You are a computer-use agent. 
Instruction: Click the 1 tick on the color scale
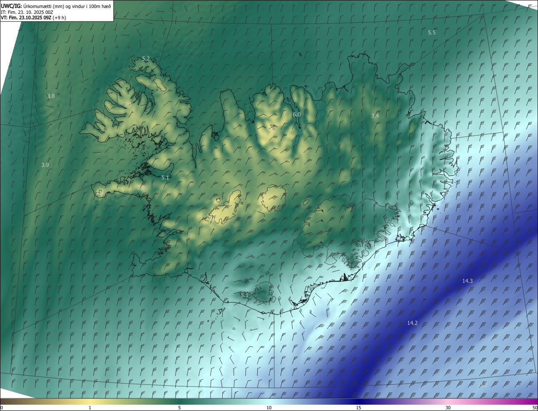coord(90,408)
